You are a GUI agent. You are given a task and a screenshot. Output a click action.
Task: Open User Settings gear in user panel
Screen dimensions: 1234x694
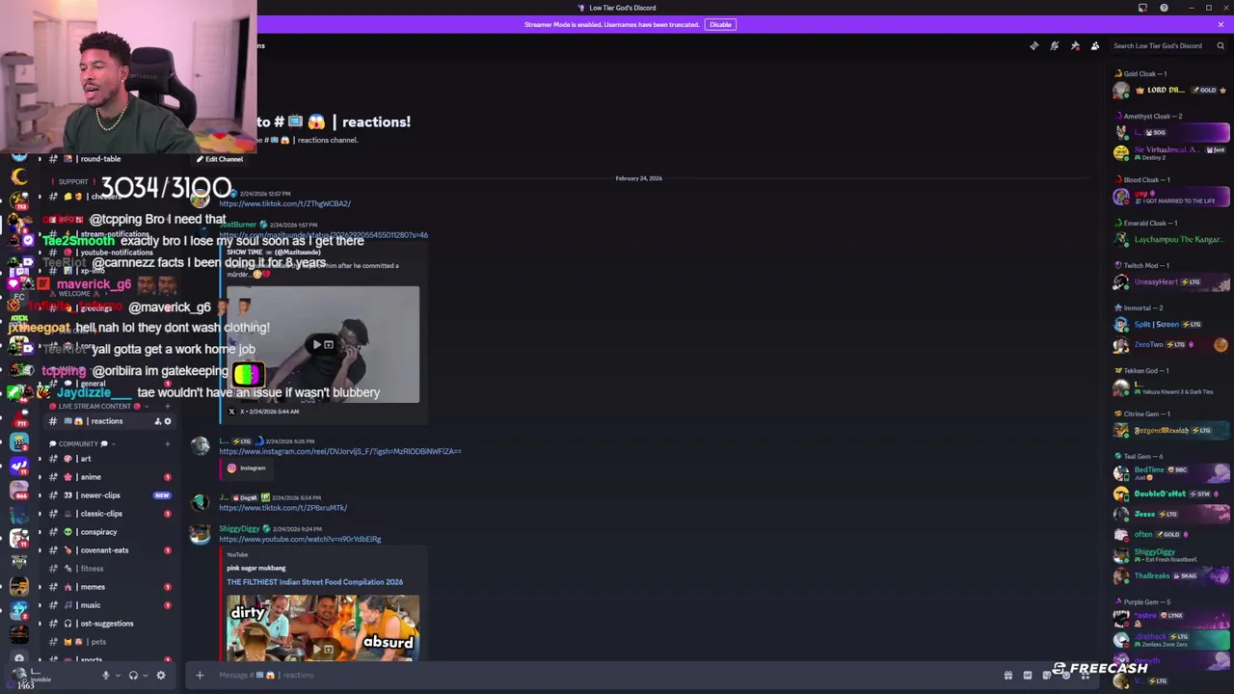coord(161,676)
